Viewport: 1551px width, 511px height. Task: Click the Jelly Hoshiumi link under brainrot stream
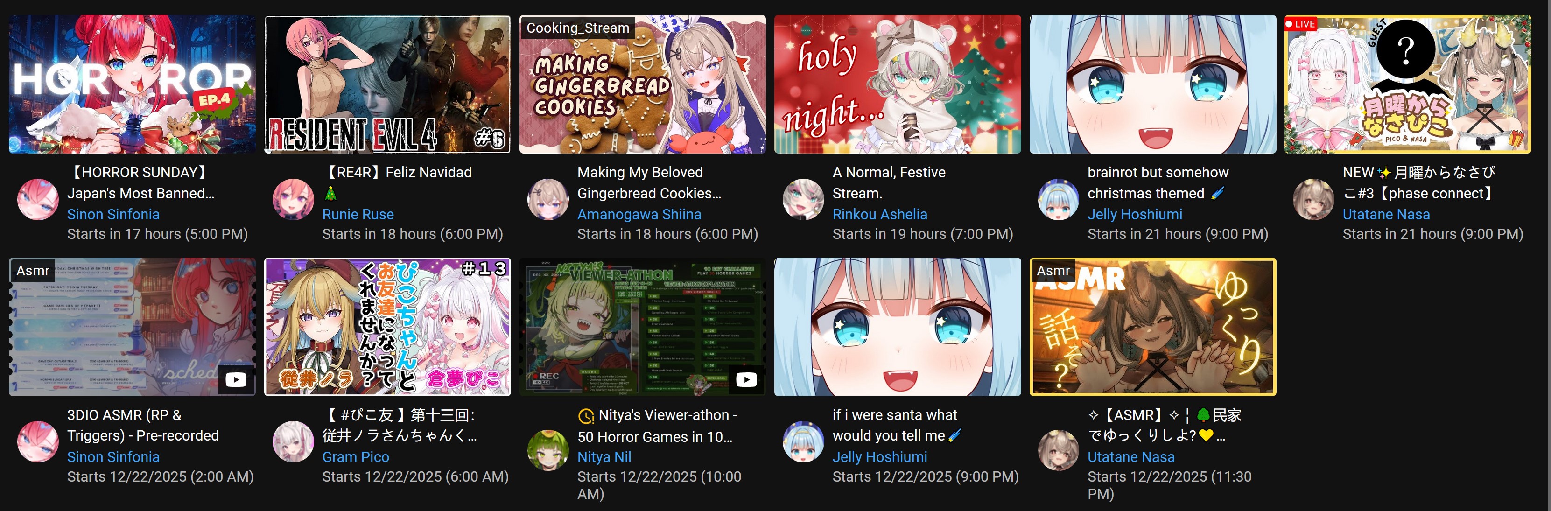point(1135,214)
